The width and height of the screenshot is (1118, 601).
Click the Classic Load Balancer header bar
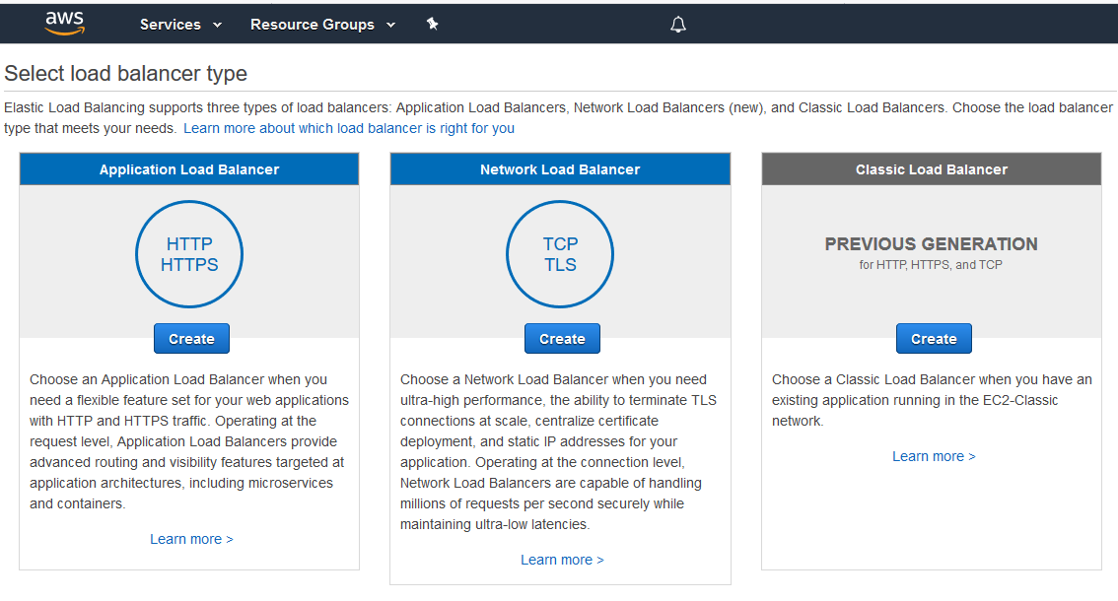click(932, 169)
